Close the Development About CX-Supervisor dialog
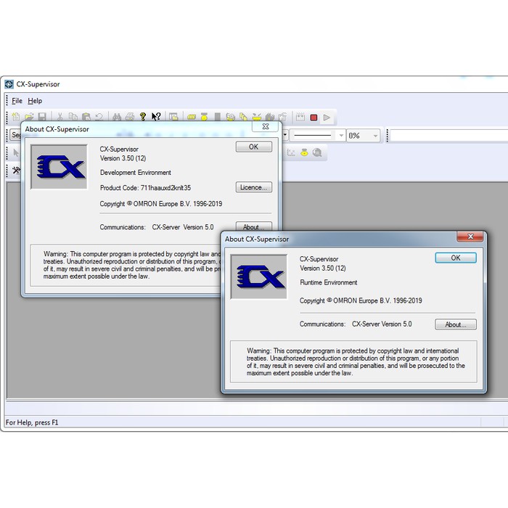Image resolution: width=508 pixels, height=508 pixels. pyautogui.click(x=266, y=126)
